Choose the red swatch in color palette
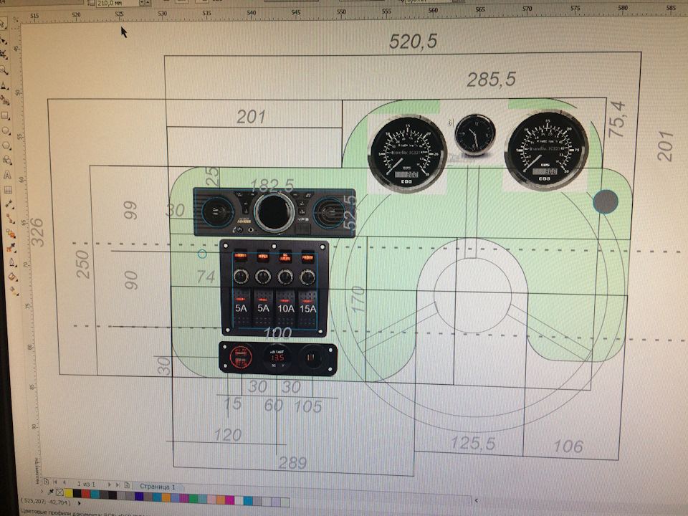688x516 pixels. [x=86, y=494]
